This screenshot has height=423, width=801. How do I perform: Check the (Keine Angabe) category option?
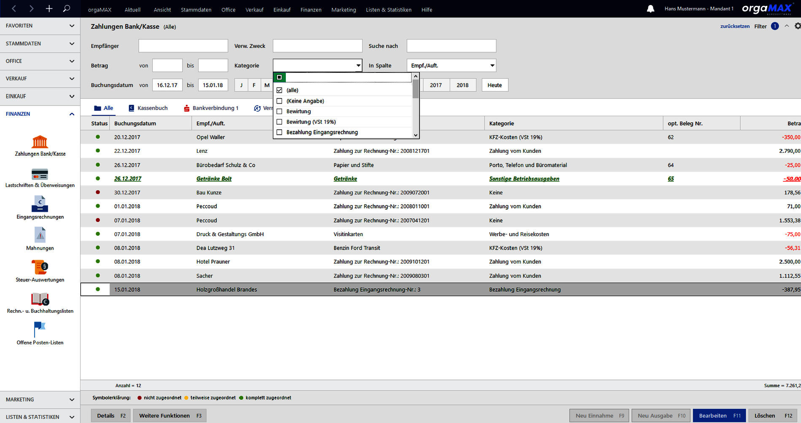click(x=279, y=101)
